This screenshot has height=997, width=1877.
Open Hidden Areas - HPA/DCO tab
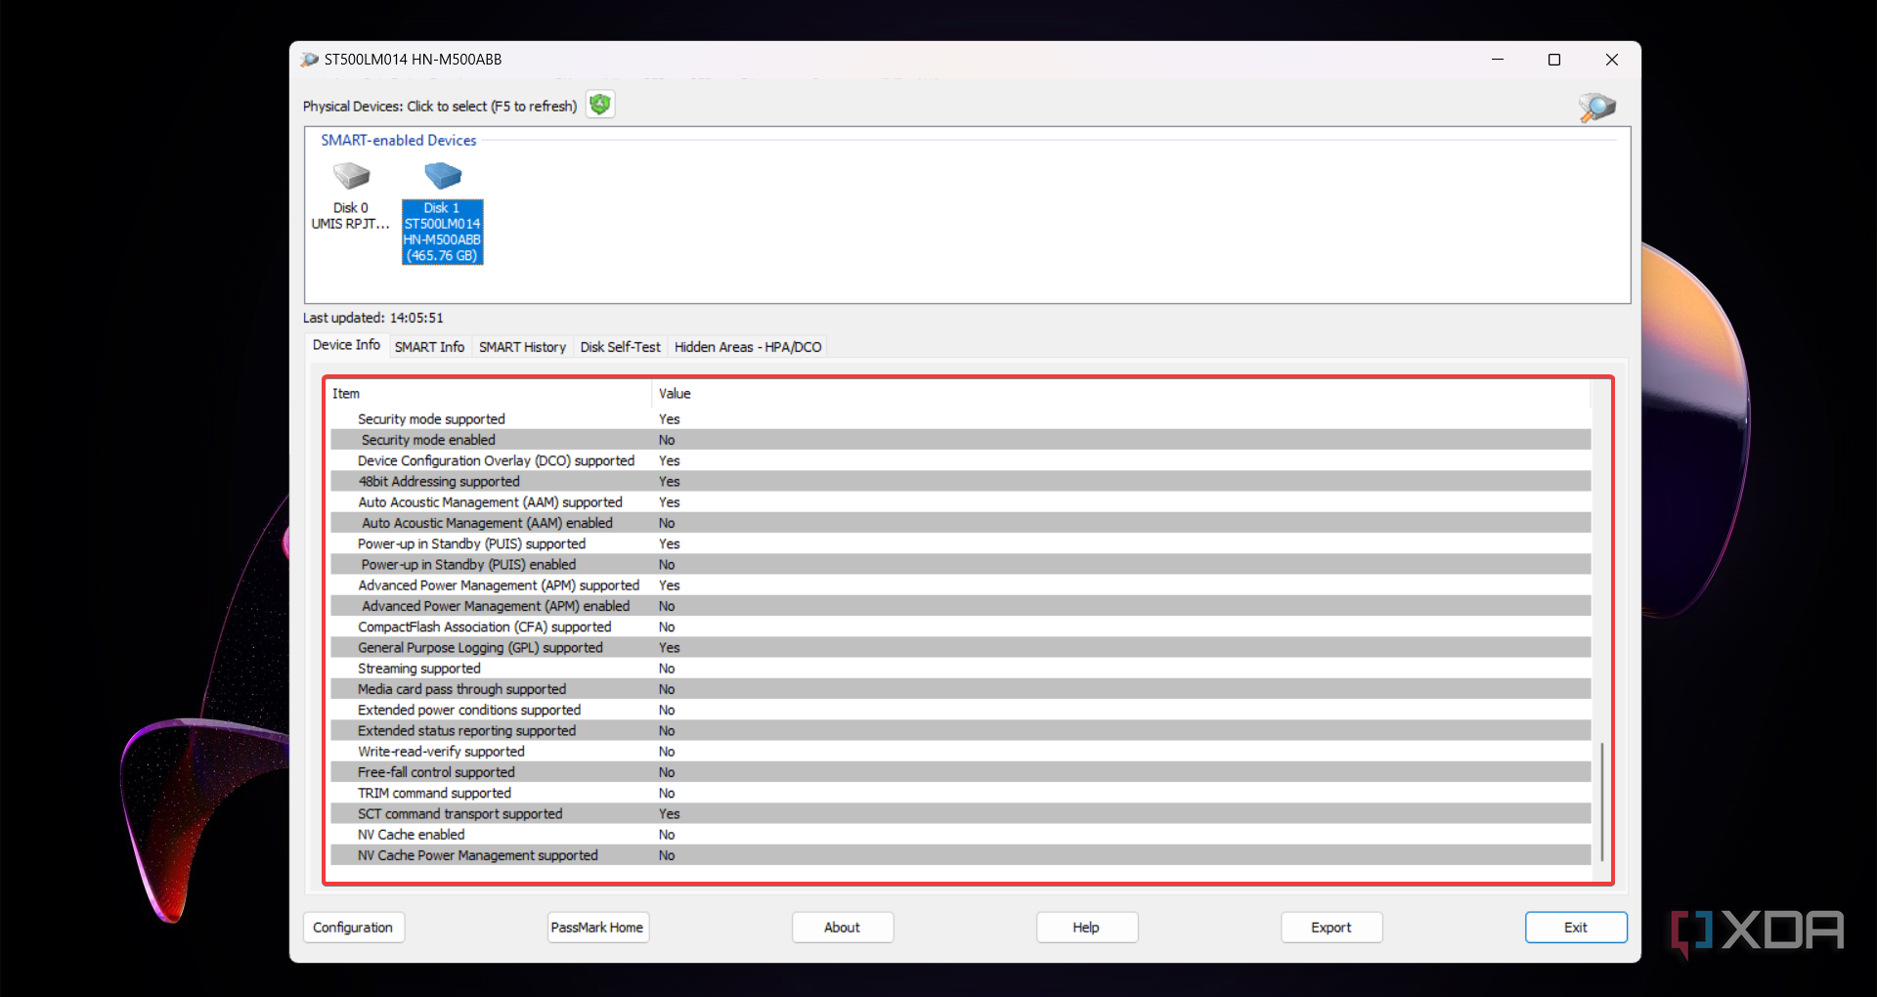[748, 347]
